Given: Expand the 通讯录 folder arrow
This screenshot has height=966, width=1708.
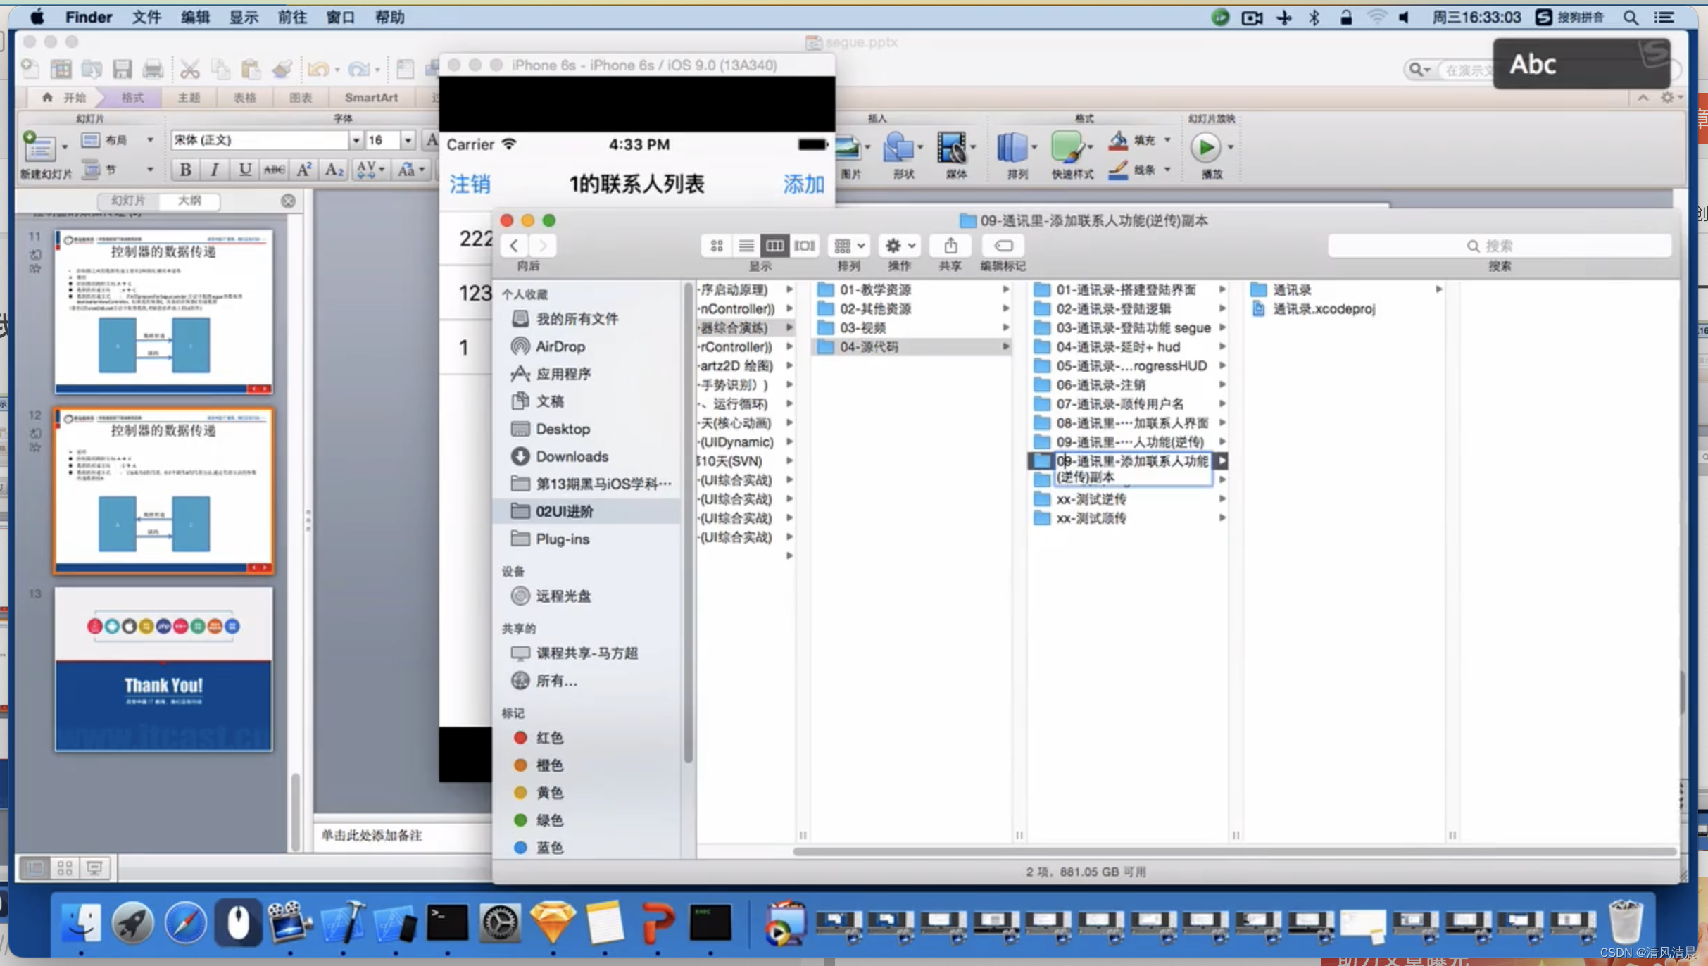Looking at the screenshot, I should point(1438,289).
